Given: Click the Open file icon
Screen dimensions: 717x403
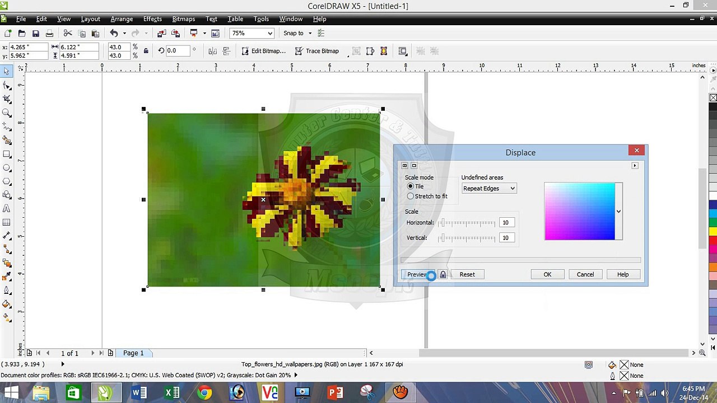Looking at the screenshot, I should pos(22,34).
